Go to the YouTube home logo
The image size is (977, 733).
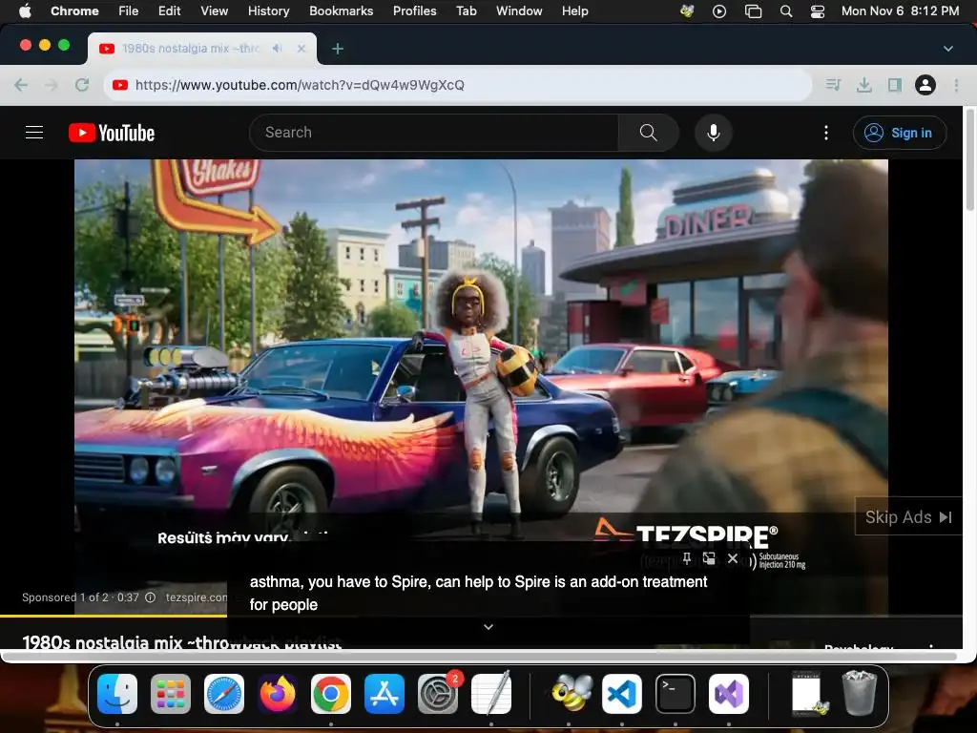[x=112, y=133]
